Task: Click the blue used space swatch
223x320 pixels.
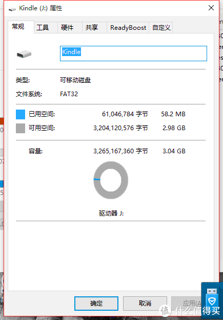Action: click(x=21, y=114)
